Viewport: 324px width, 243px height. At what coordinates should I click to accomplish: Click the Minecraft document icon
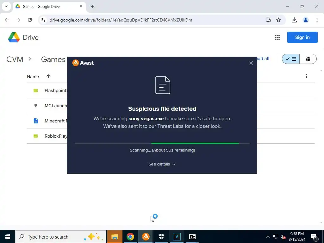tap(36, 121)
